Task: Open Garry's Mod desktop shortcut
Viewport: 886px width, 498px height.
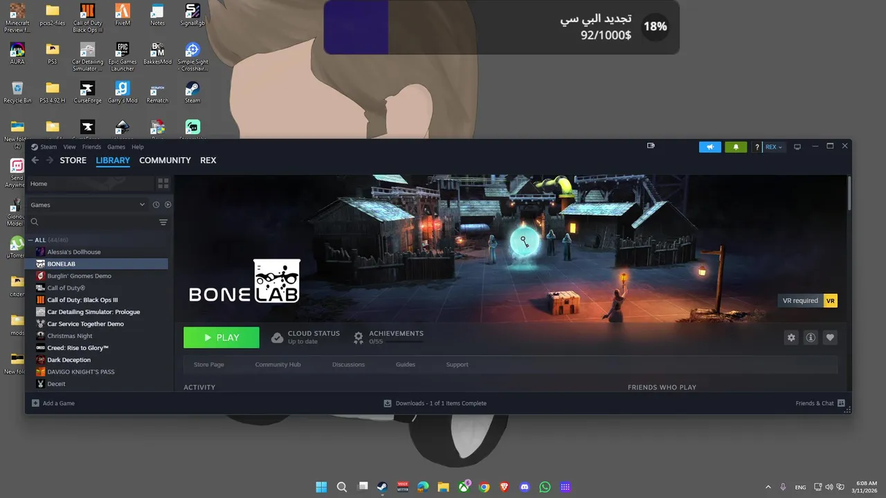Action: [123, 93]
